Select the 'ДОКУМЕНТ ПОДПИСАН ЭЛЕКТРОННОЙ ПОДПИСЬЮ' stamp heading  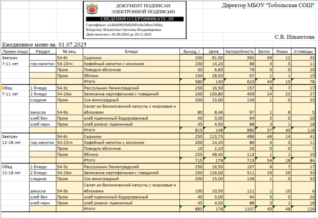(x=143, y=9)
